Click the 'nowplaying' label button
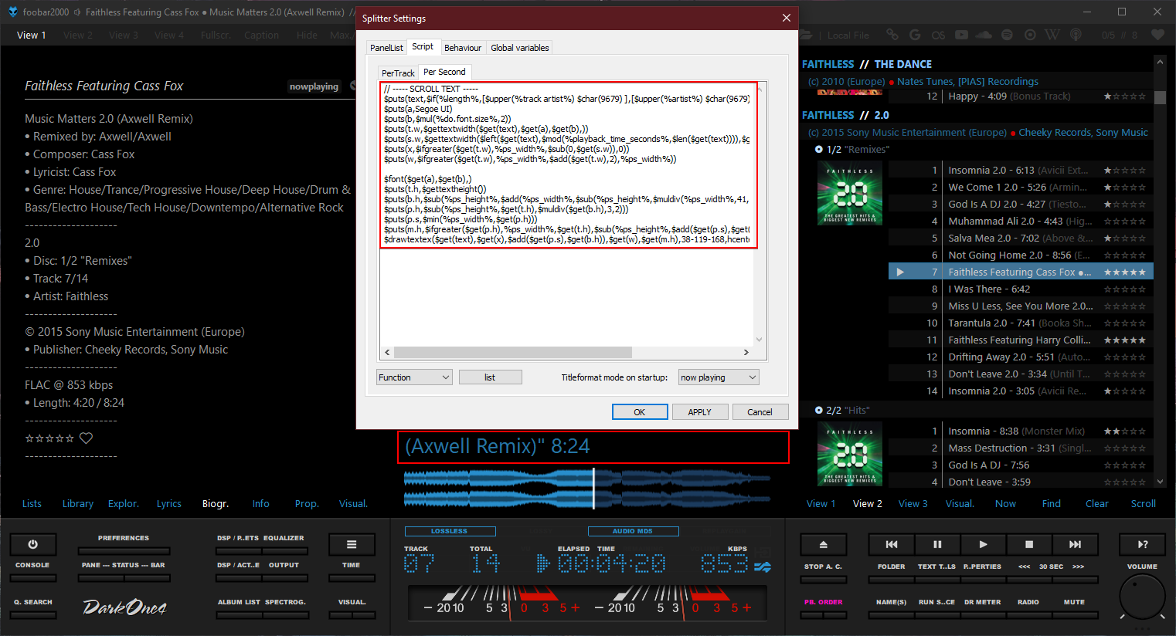 314,86
